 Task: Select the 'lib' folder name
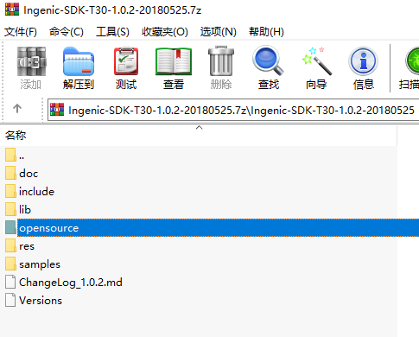tap(25, 210)
